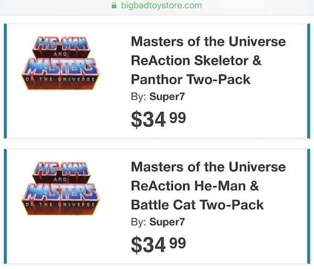Click the green padlock security icon

point(114,5)
